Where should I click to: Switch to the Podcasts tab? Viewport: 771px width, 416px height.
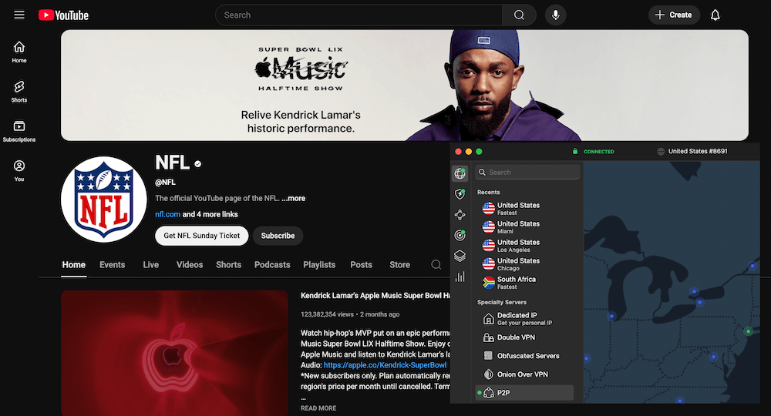tap(272, 265)
